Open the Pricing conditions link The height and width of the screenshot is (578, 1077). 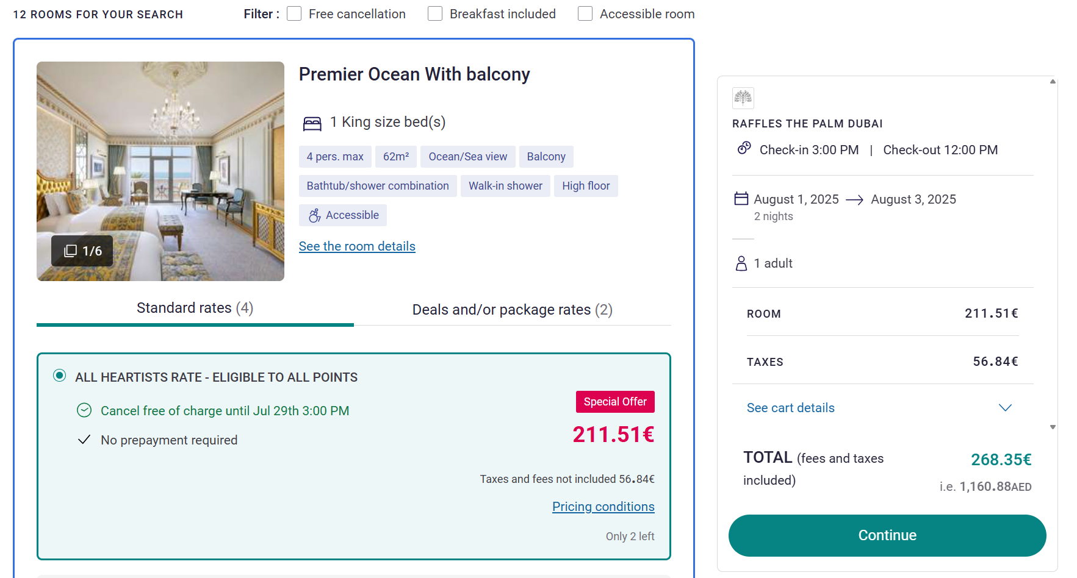603,507
